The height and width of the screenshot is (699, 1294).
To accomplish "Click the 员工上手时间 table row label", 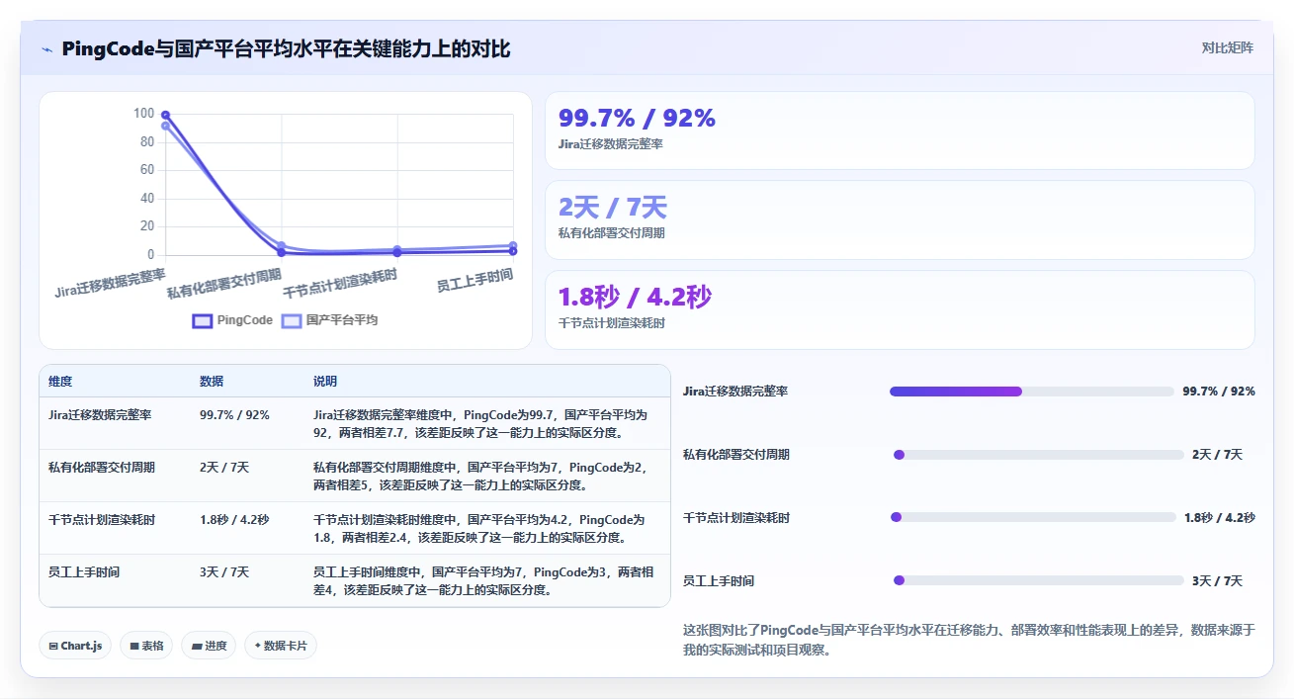I will [x=84, y=572].
